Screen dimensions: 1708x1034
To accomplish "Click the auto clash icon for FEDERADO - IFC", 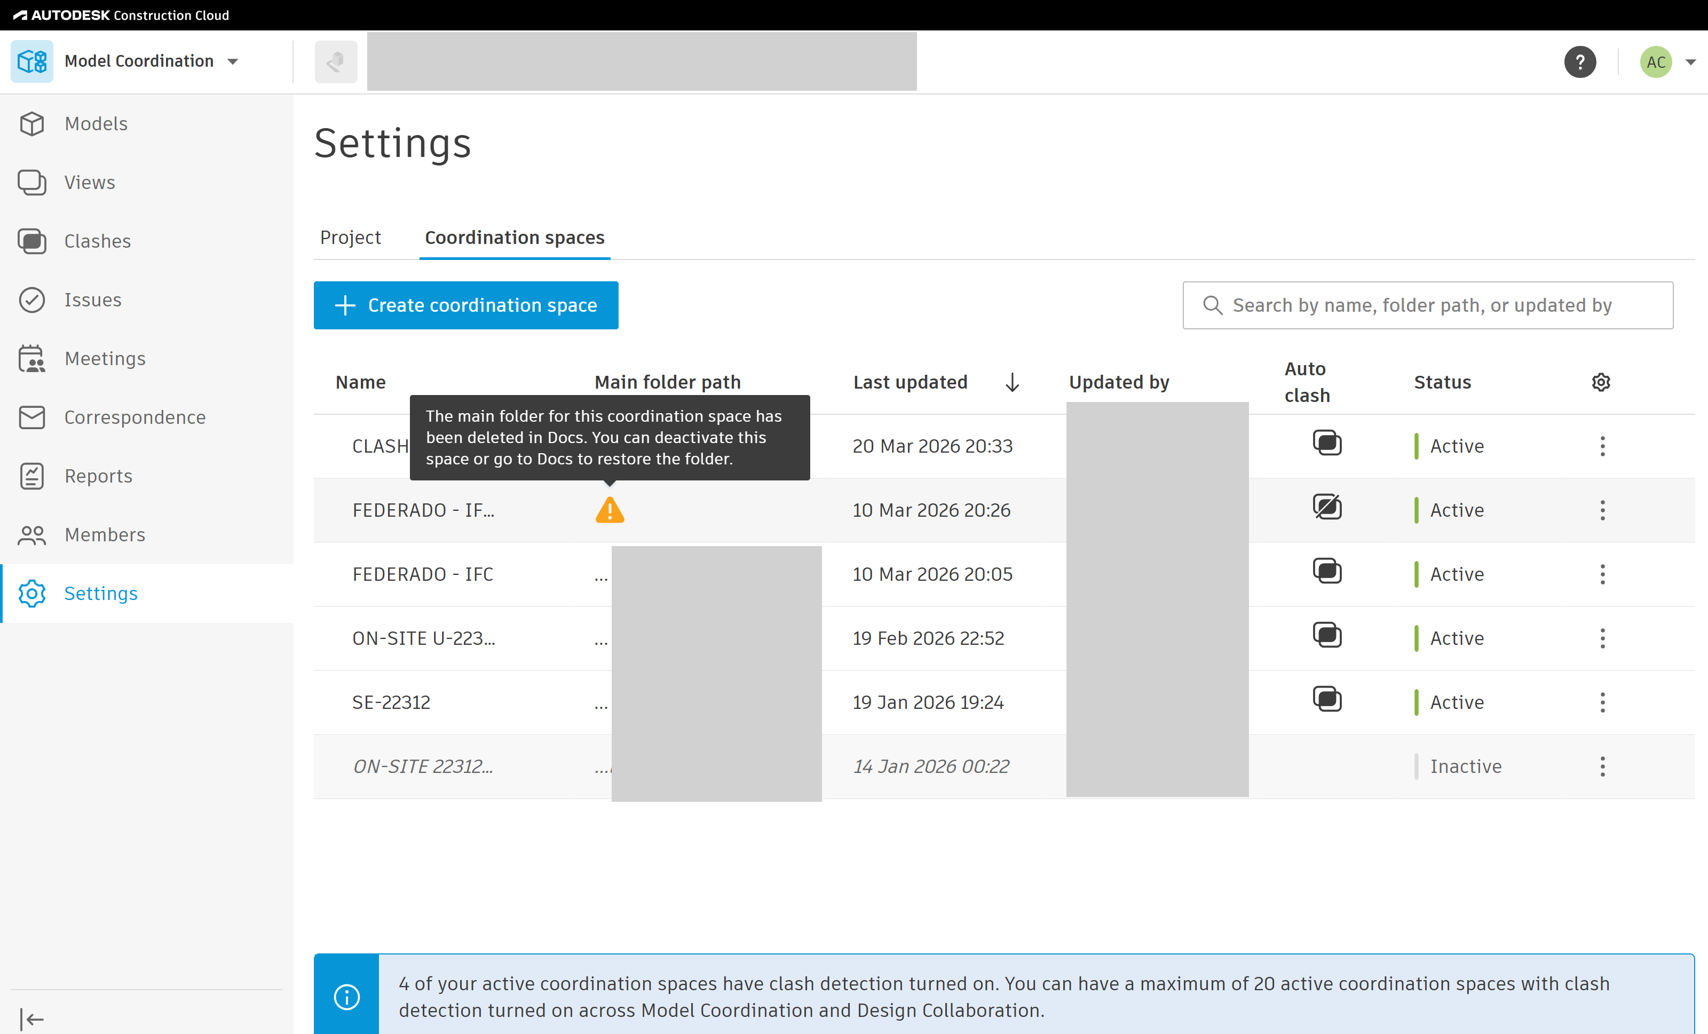I will [1327, 571].
